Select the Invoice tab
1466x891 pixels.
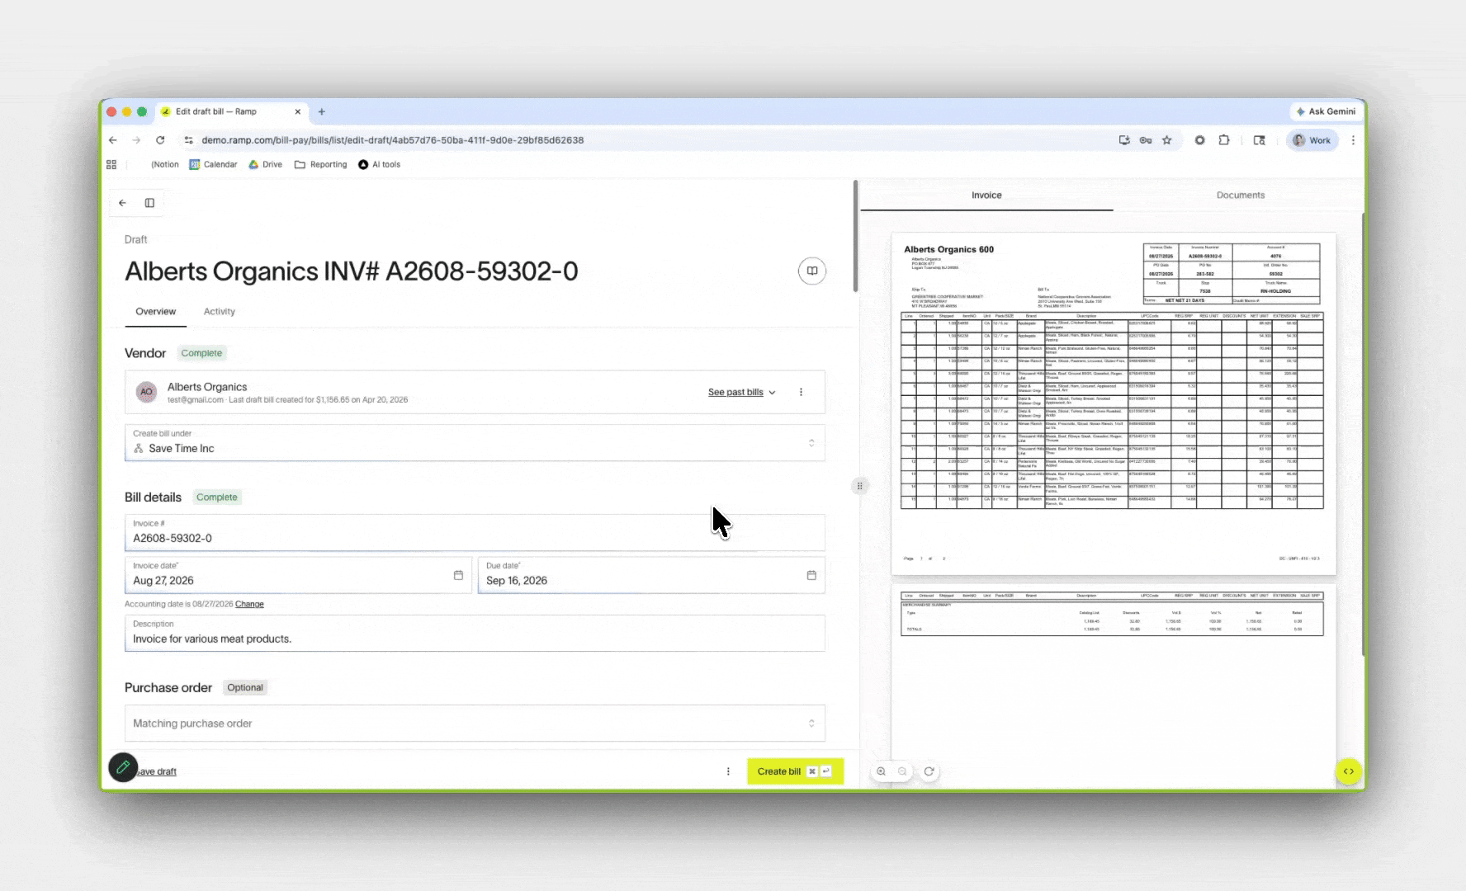click(x=986, y=196)
